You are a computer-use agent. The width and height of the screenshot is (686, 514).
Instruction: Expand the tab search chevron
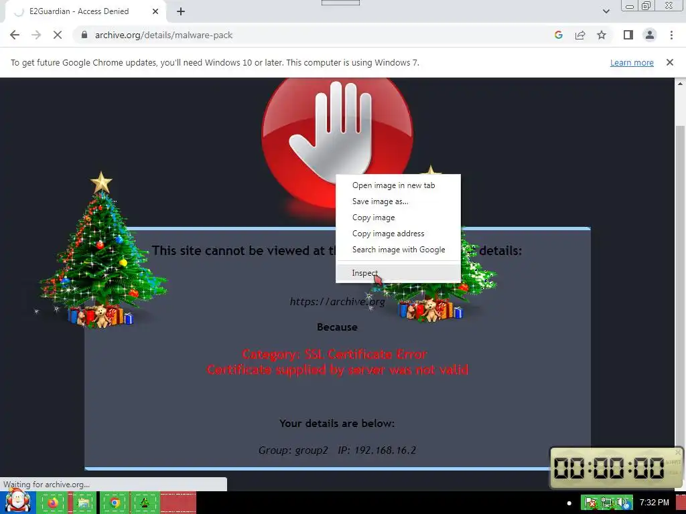[x=606, y=11]
